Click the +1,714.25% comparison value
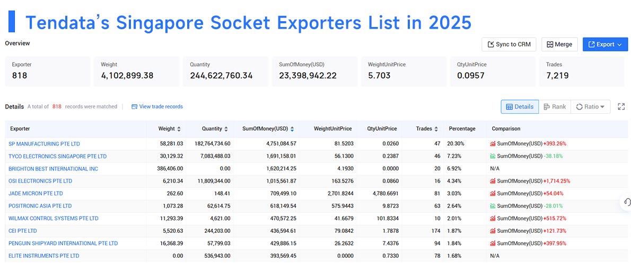631x263 pixels. point(557,181)
